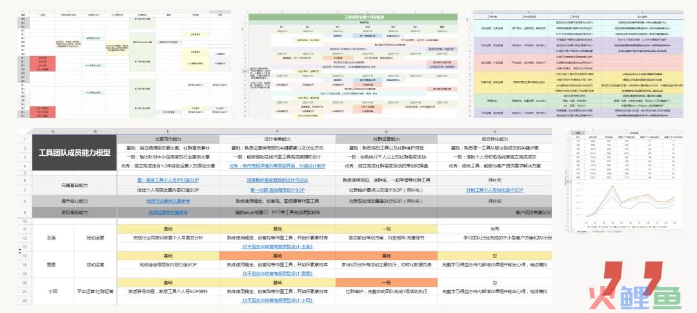Select 活动运营 cell in 雯雯's row
Image resolution: width=697 pixels, height=313 pixels.
coord(95,265)
